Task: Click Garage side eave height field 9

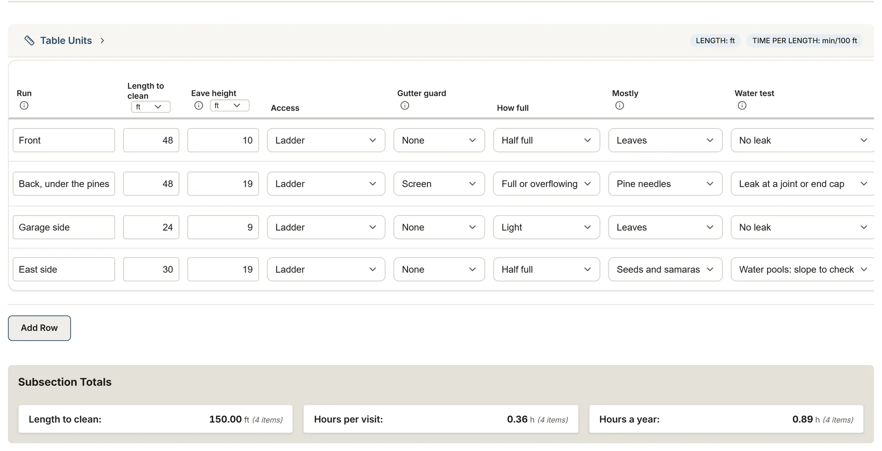Action: pyautogui.click(x=223, y=227)
